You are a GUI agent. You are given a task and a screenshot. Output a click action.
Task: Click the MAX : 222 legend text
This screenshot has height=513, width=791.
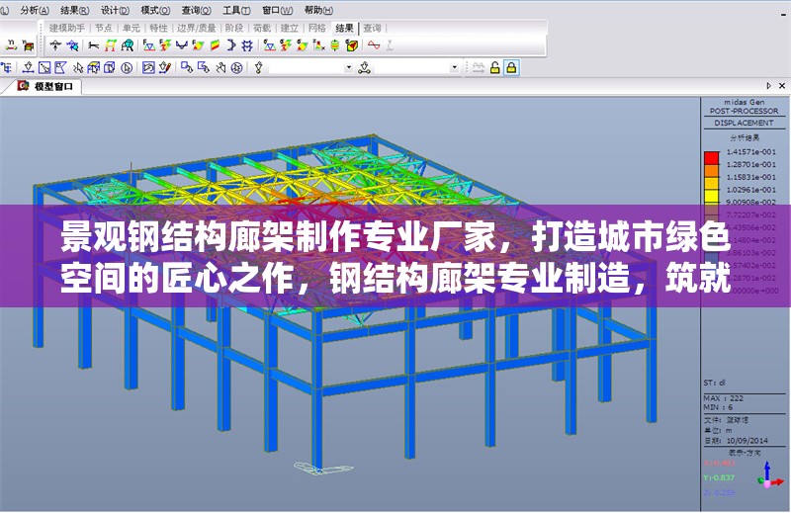point(724,398)
